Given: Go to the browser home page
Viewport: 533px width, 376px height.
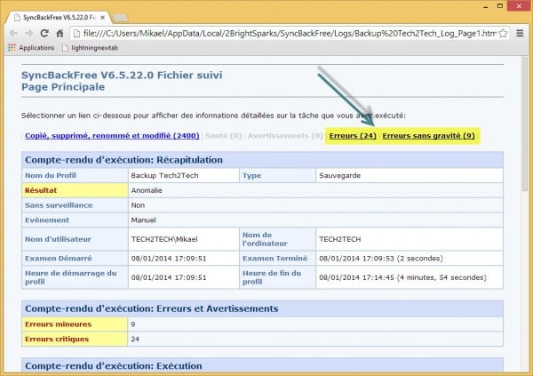Looking at the screenshot, I should click(60, 34).
